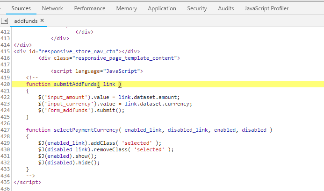Click the enabled_link parameter on line 427
Image resolution: width=324 pixels, height=191 pixels.
point(143,130)
